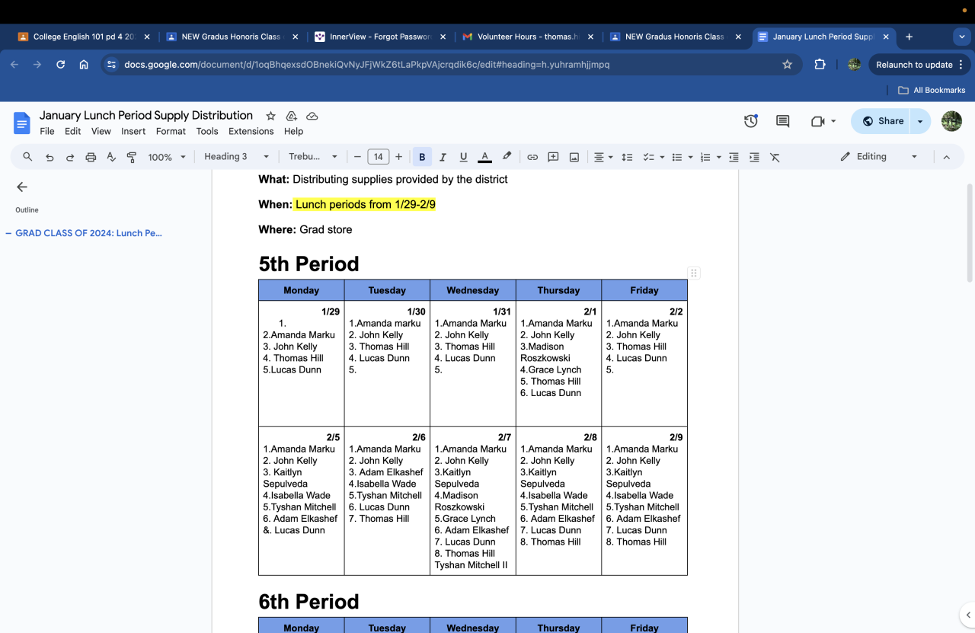
Task: Open version history clock icon
Action: [751, 121]
